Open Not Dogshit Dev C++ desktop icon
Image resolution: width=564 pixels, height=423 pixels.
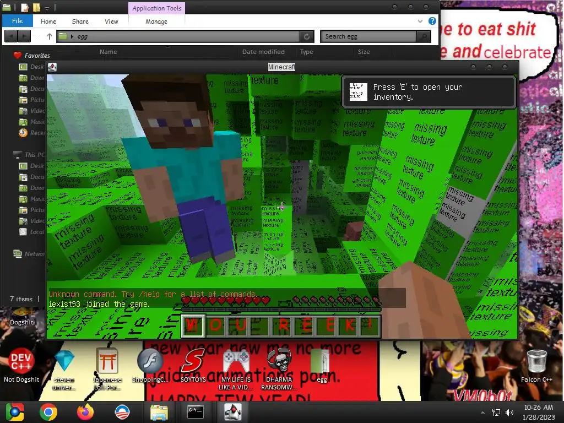21,366
